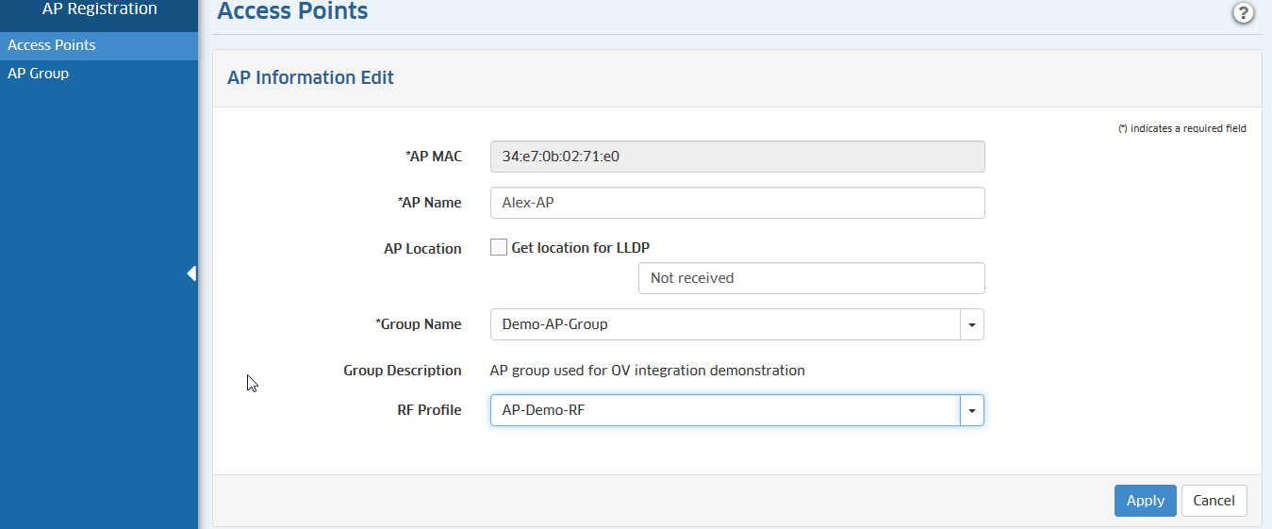Open the help question mark icon
This screenshot has height=529, width=1272.
point(1243,13)
